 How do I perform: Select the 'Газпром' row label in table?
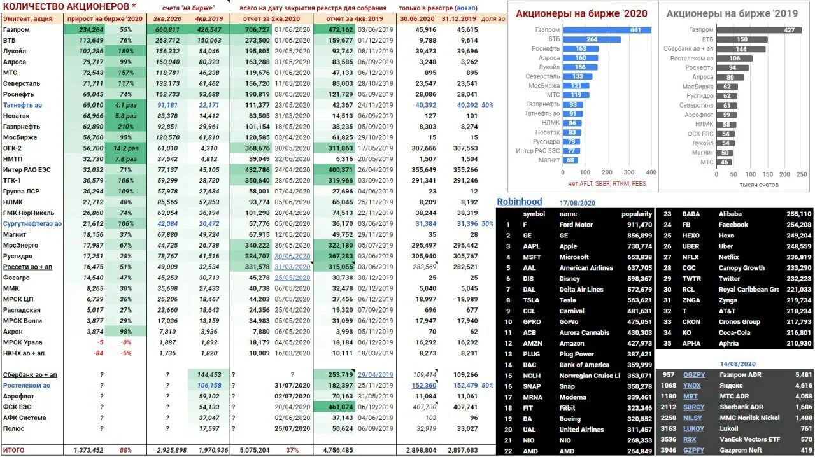16,30
